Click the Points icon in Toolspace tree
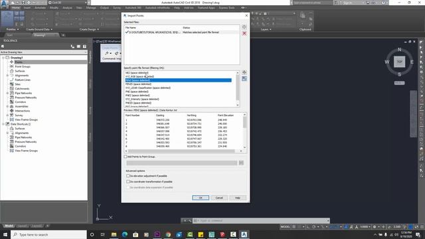425x239 pixels. click(x=12, y=62)
